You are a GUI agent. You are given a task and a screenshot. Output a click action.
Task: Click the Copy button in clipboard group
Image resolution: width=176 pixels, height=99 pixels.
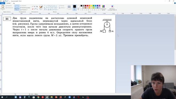pos(9,8)
